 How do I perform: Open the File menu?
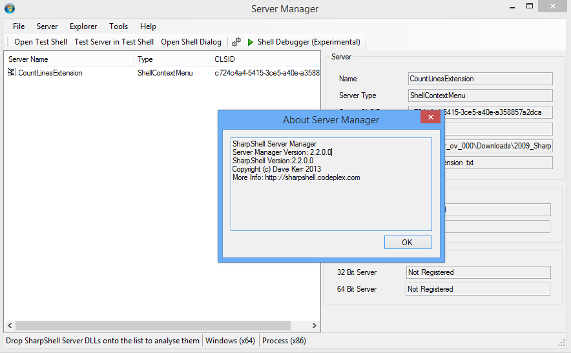[x=19, y=26]
